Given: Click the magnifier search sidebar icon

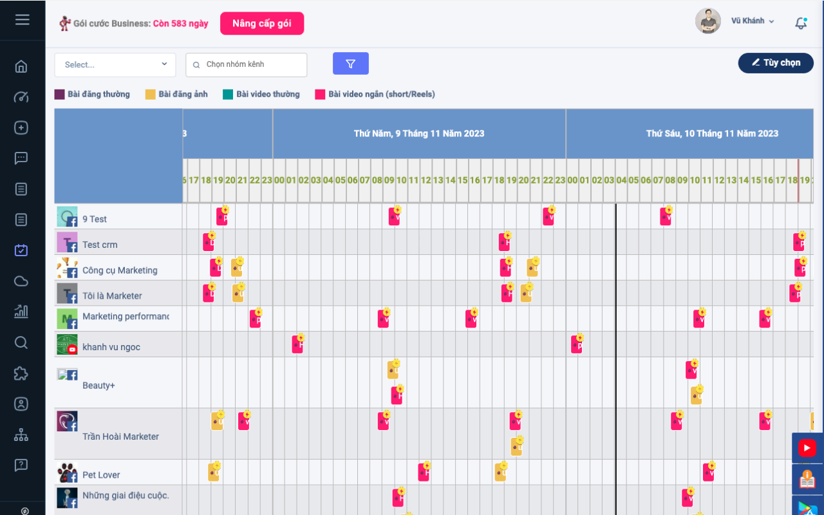Looking at the screenshot, I should (x=21, y=342).
